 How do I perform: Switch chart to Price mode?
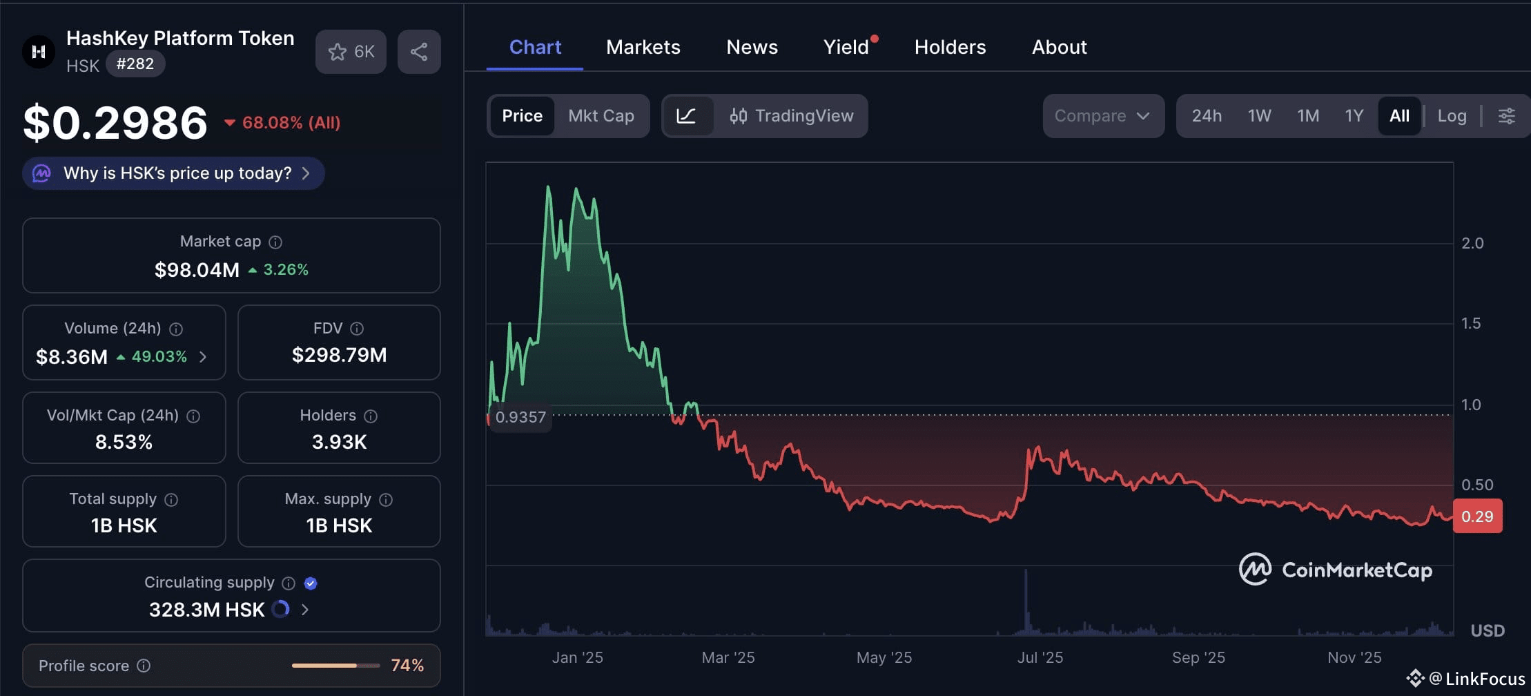(522, 116)
